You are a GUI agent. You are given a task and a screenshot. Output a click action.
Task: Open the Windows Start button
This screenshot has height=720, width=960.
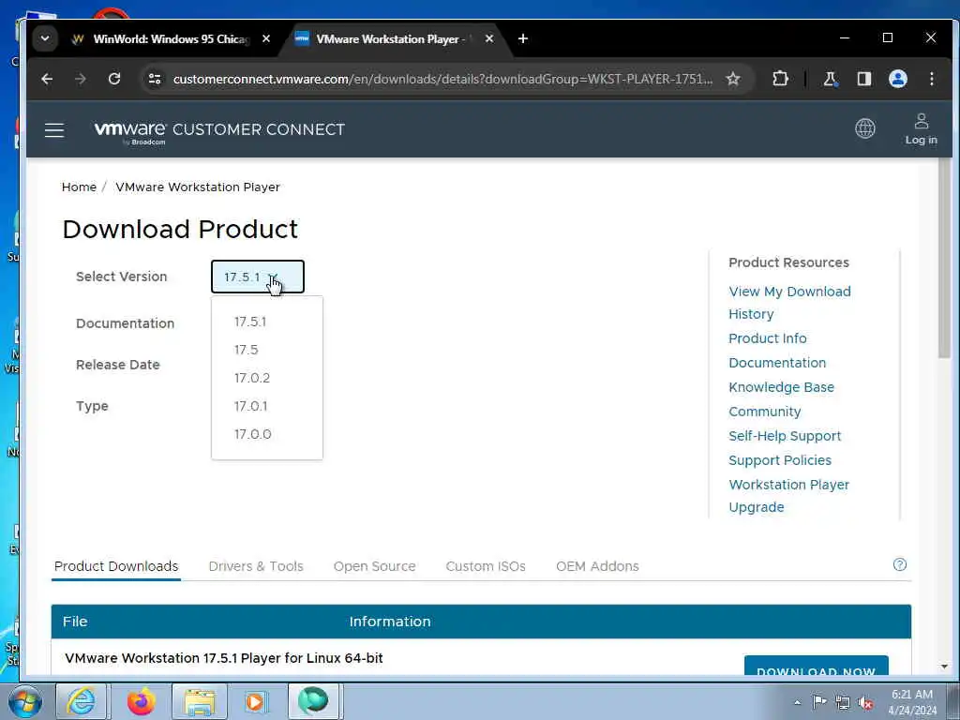pos(25,701)
